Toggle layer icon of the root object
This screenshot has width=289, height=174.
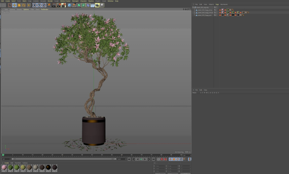[x=215, y=8]
